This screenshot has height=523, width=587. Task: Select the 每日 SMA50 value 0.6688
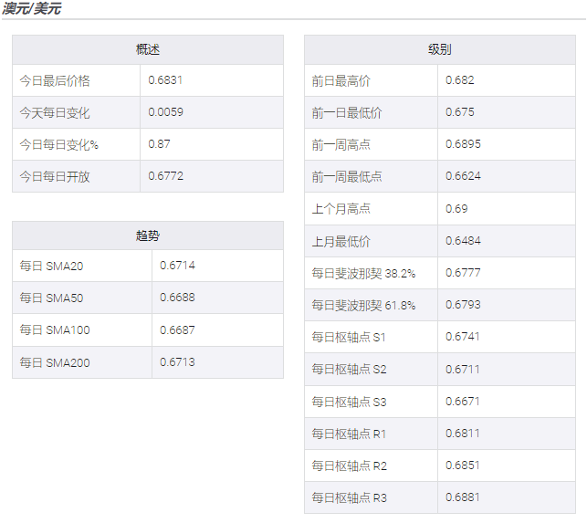click(177, 298)
